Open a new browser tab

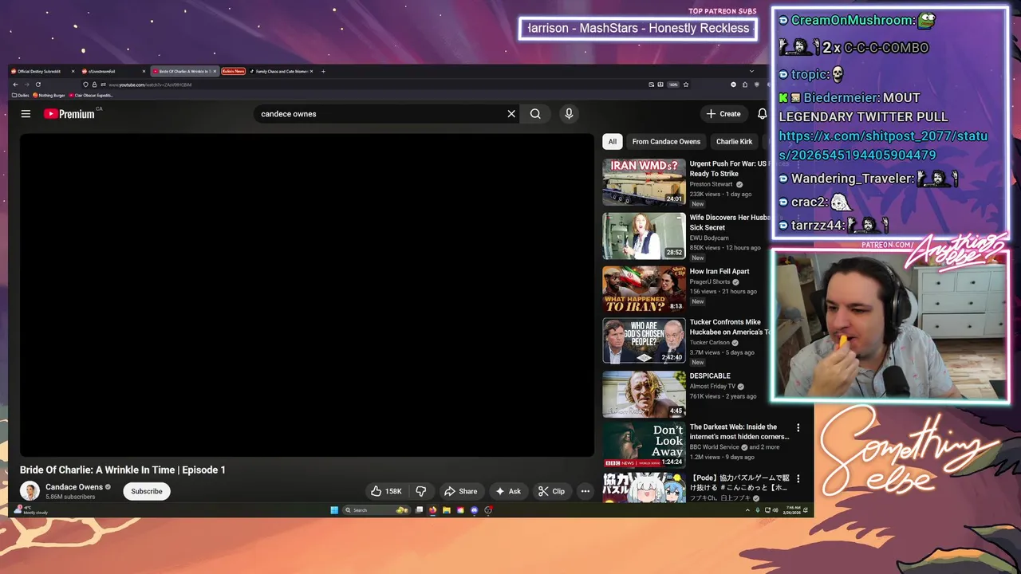[x=323, y=72]
